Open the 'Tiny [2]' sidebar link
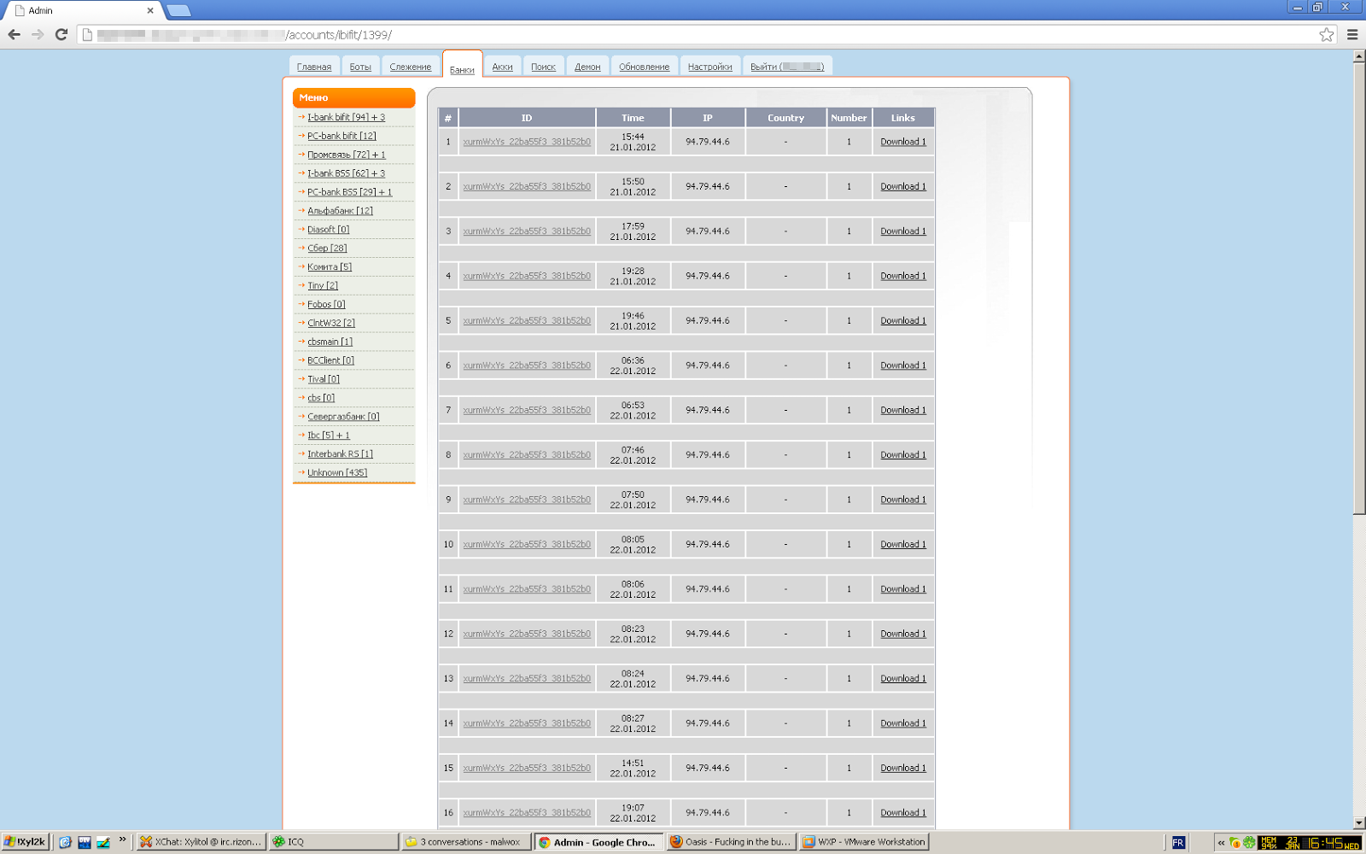 click(323, 287)
